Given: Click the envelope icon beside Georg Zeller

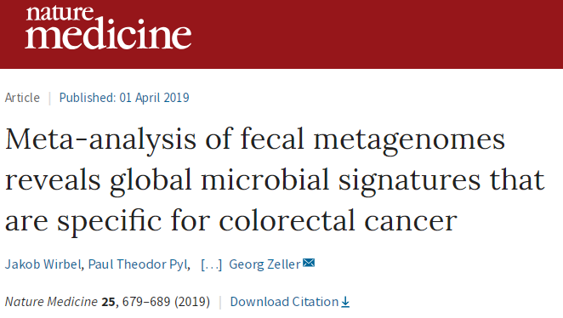Looking at the screenshot, I should point(309,263).
